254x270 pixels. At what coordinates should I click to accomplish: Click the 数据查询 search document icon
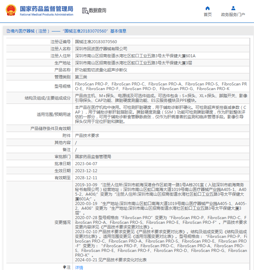pyautogui.click(x=85, y=11)
